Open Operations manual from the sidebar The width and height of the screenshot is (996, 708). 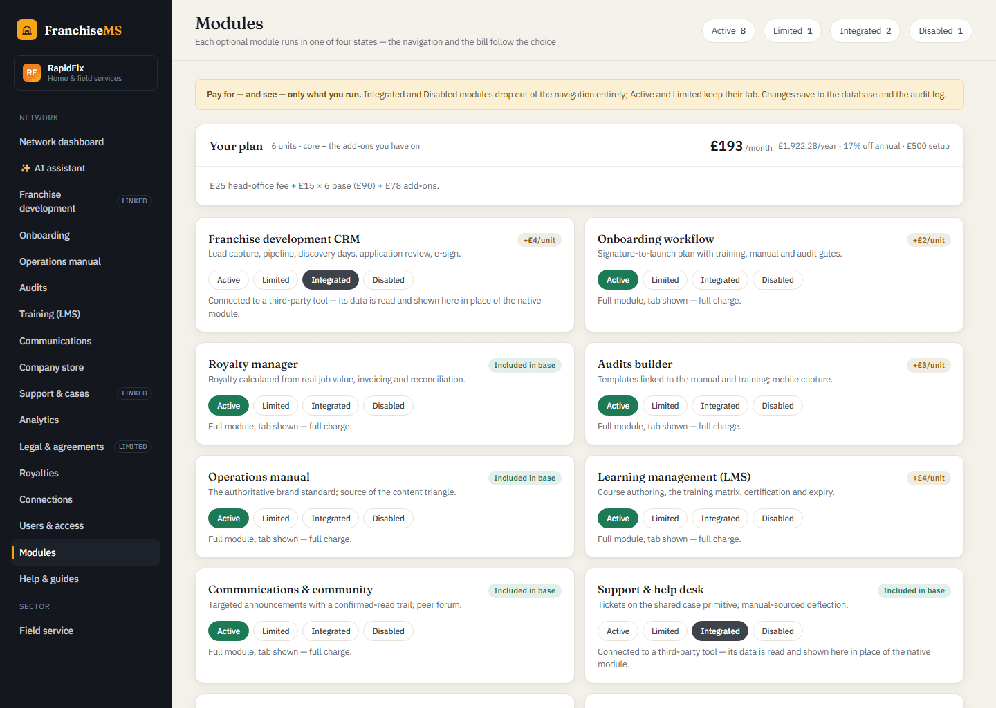coord(86,261)
